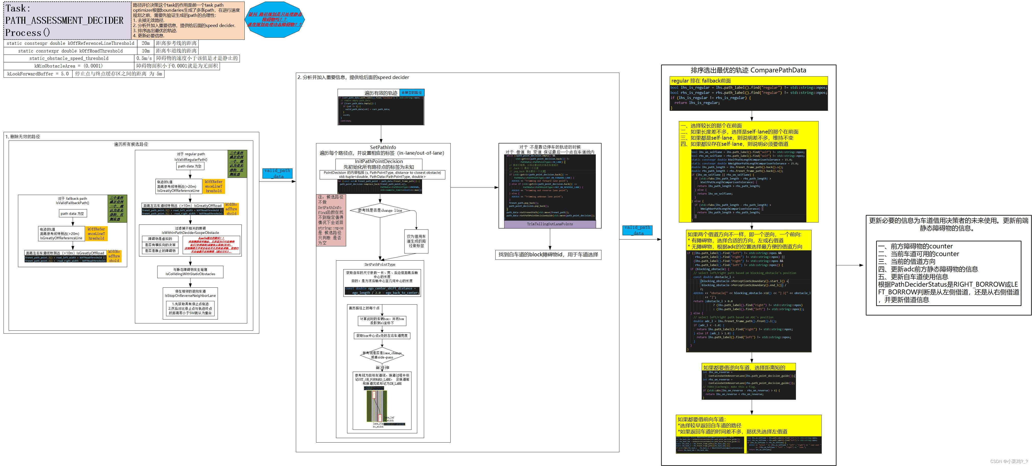
Task: Select the IsStopOnReverseNeighborLane heading
Action: point(190,296)
